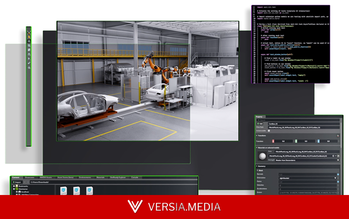
Task: Click the red X translate axis label
Action: point(273,141)
